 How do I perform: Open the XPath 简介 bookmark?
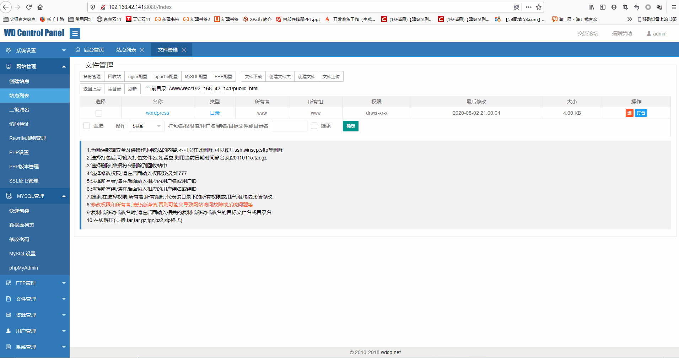tap(257, 19)
